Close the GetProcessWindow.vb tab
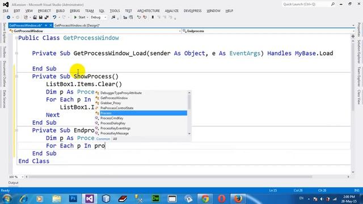This screenshot has width=363, height=204. click(50, 25)
